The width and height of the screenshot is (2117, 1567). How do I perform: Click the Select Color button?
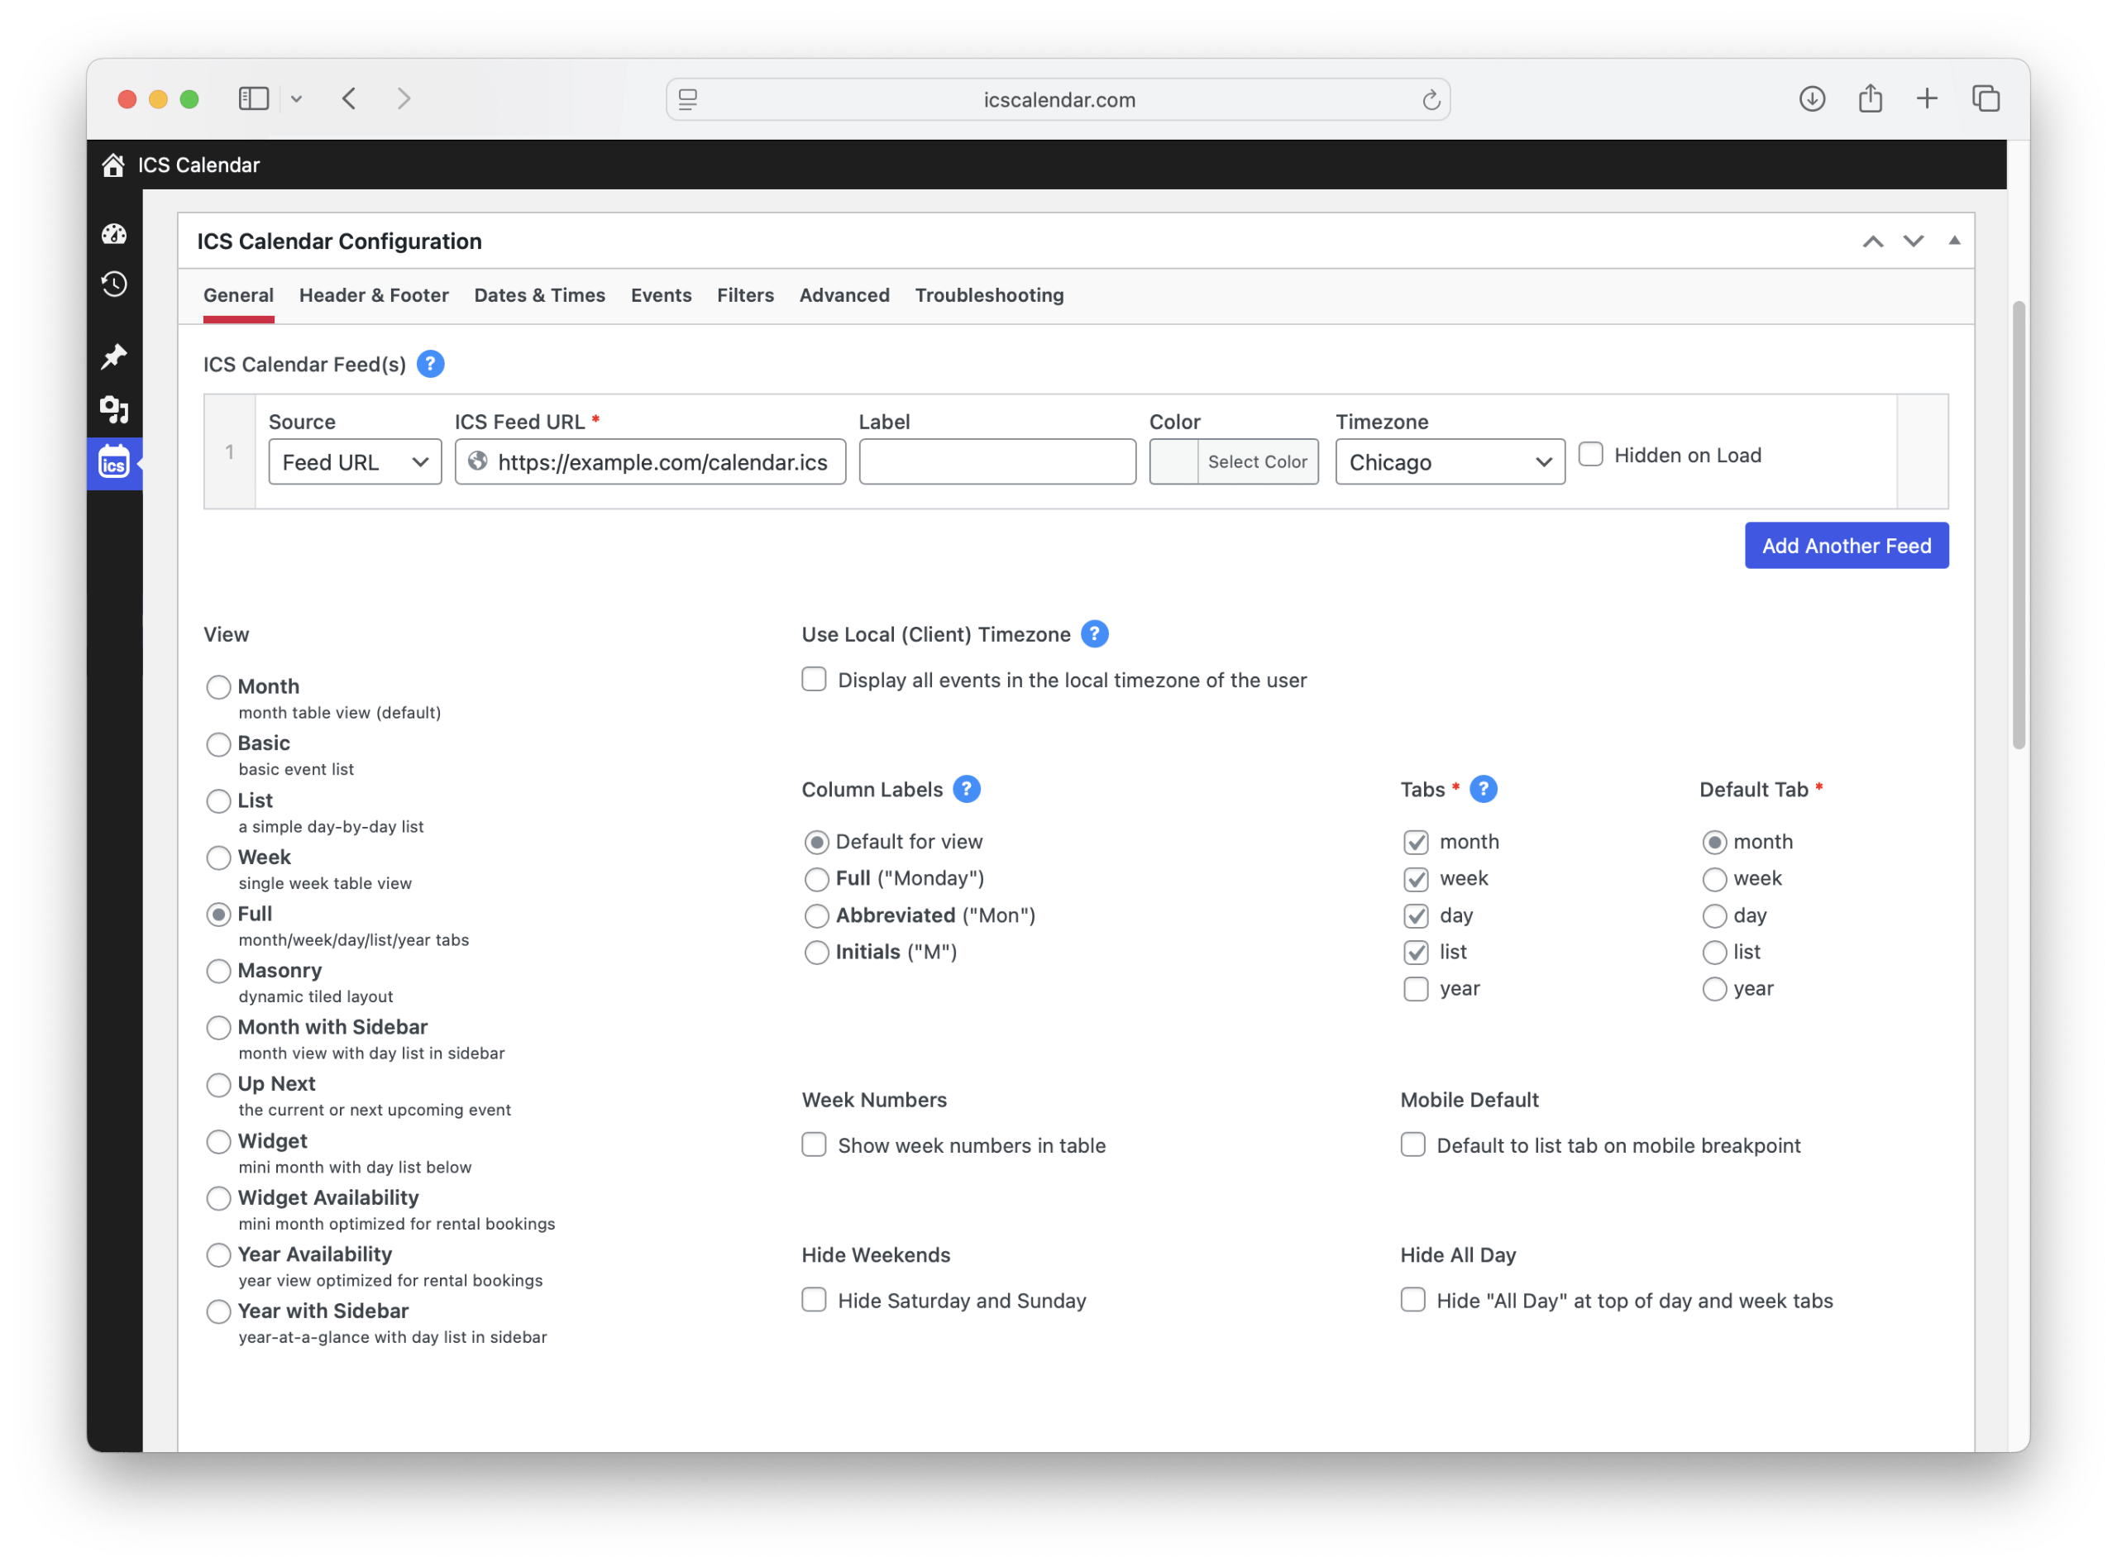click(x=1258, y=462)
